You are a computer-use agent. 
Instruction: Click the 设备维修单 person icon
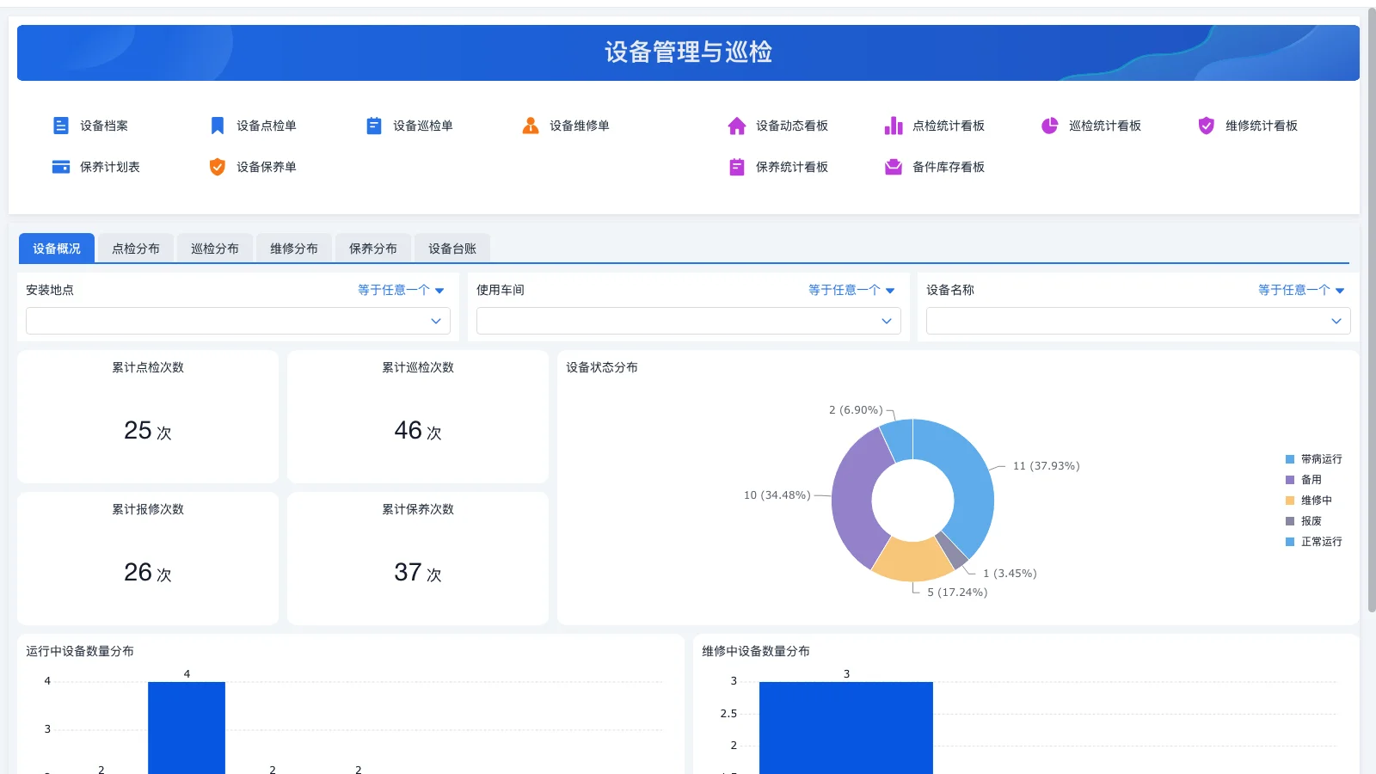531,126
